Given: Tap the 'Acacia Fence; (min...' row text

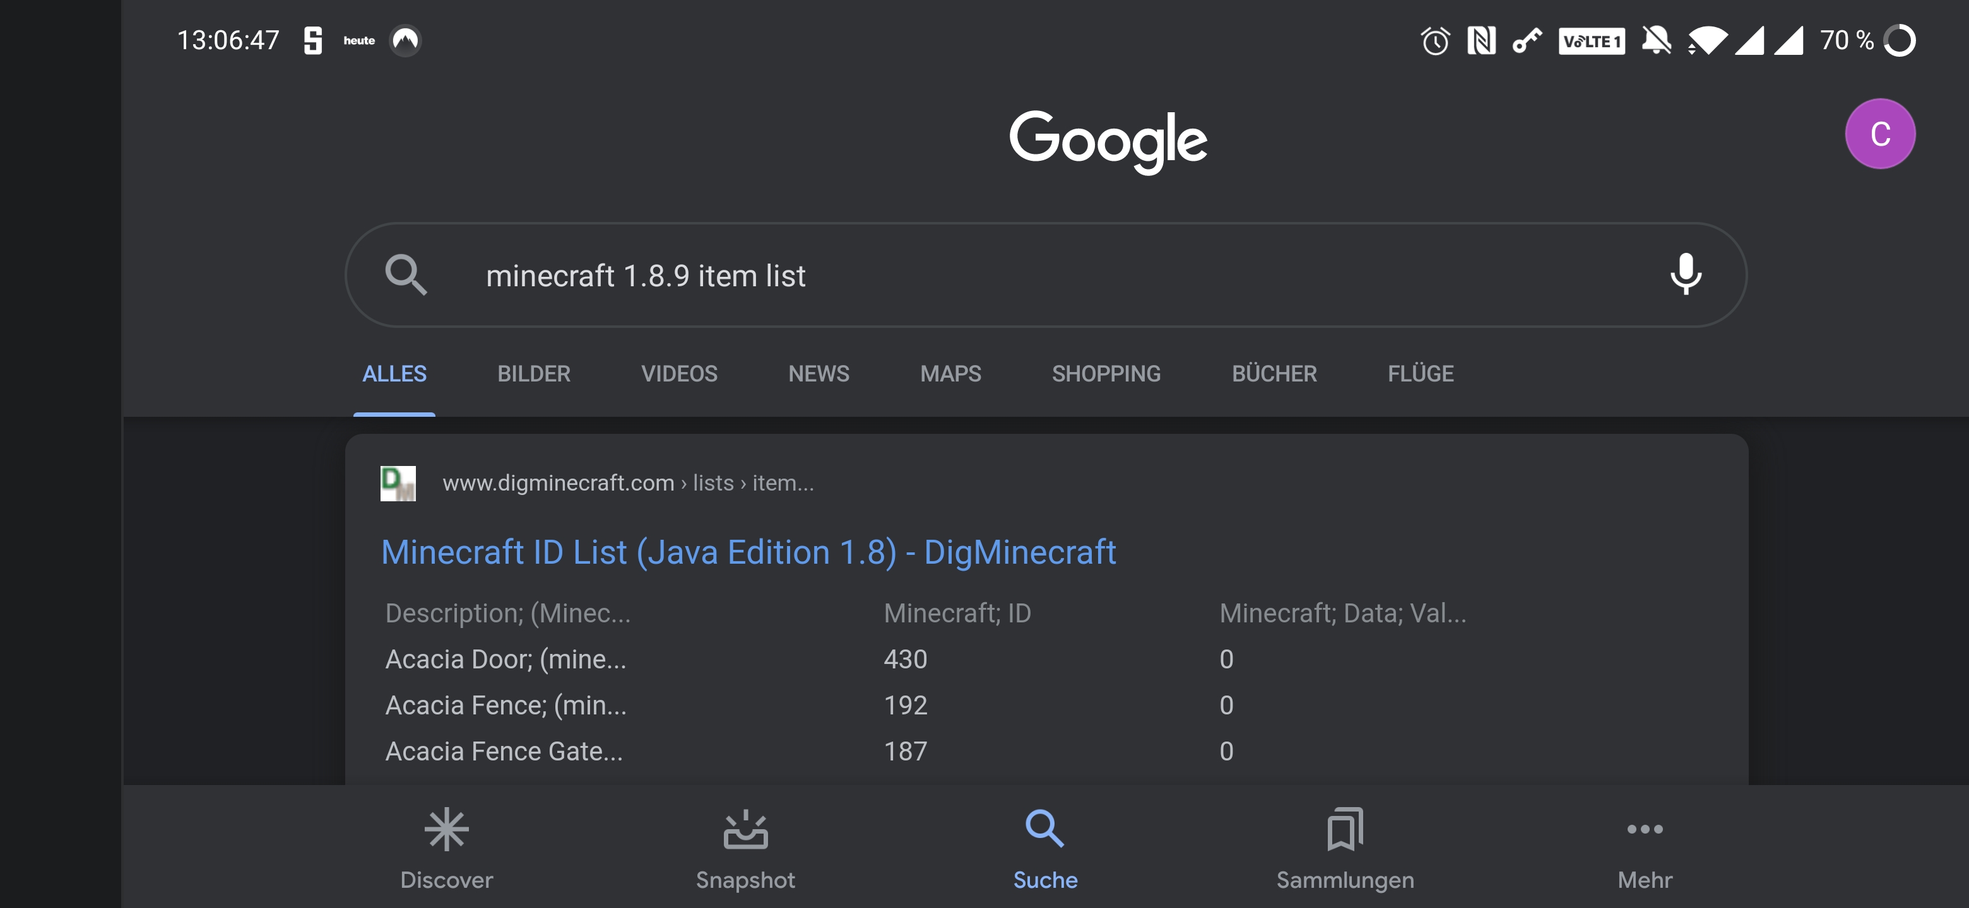Looking at the screenshot, I should (x=506, y=706).
